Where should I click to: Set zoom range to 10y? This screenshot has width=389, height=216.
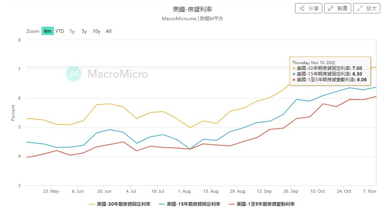(97, 31)
